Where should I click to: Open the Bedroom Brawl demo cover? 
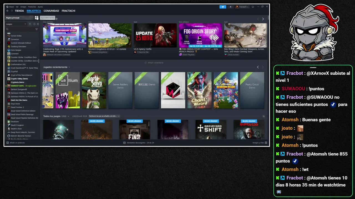tap(226, 90)
